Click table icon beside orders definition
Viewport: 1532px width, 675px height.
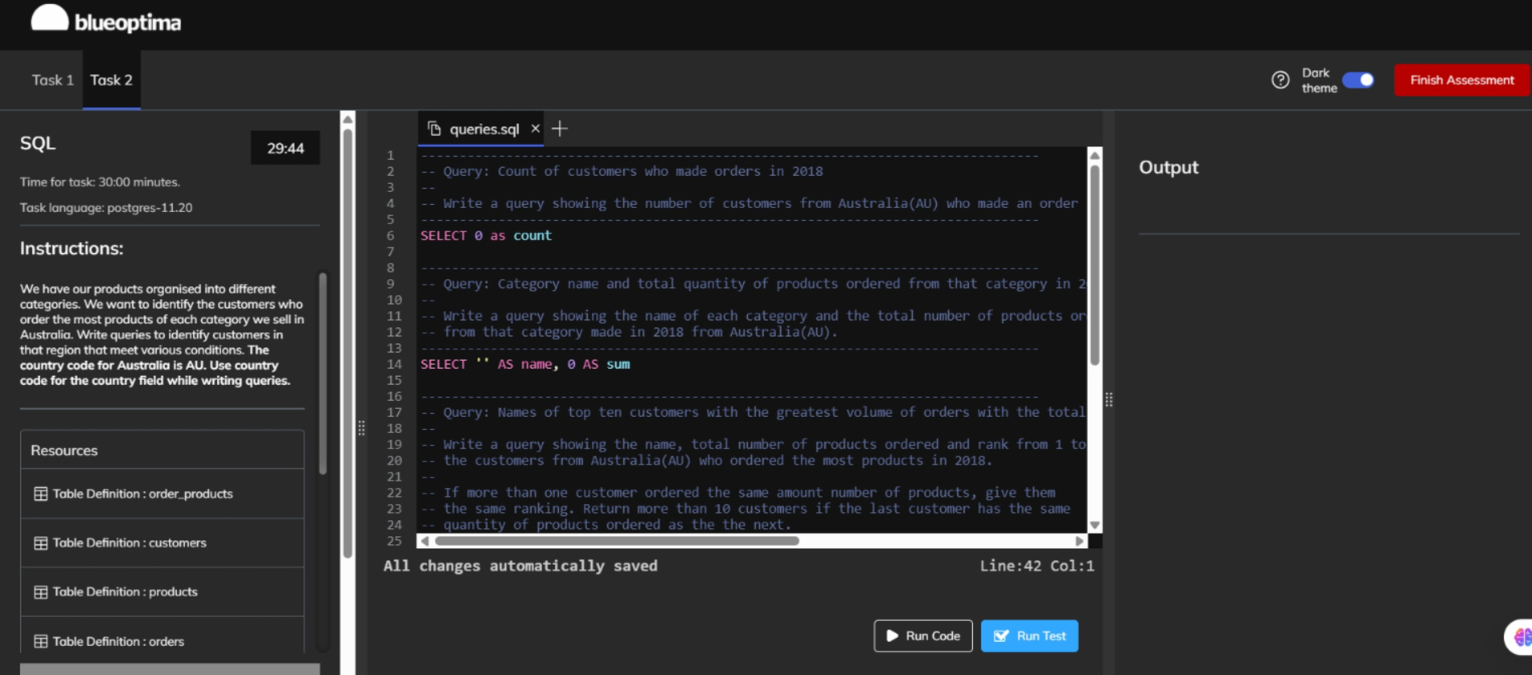tap(40, 641)
